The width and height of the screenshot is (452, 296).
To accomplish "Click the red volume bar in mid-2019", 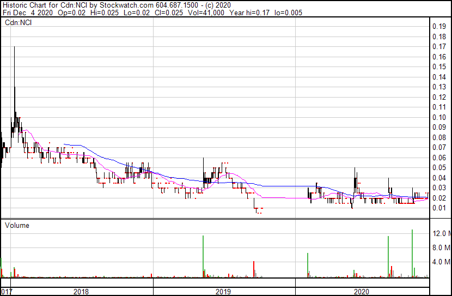I will pos(254,268).
